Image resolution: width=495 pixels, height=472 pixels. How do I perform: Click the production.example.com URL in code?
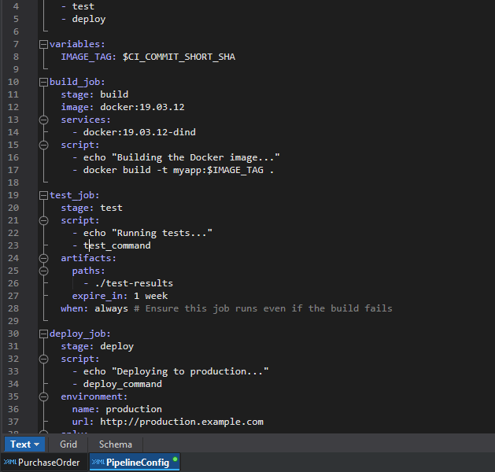click(180, 422)
